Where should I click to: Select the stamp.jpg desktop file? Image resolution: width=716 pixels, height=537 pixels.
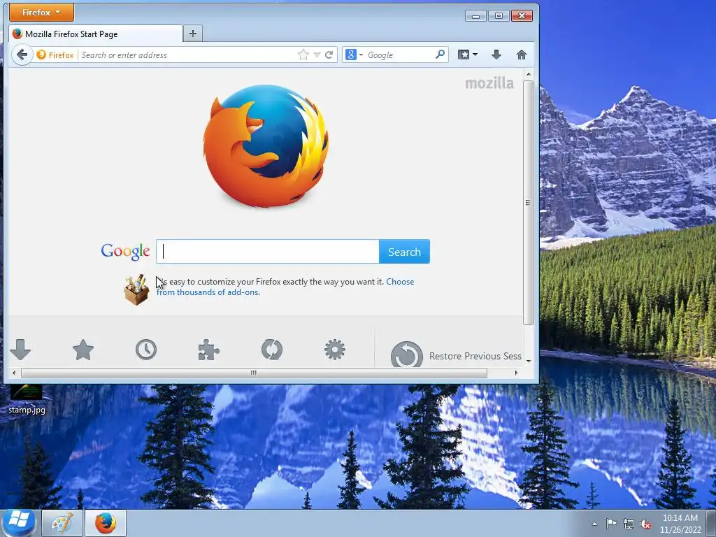(x=27, y=399)
